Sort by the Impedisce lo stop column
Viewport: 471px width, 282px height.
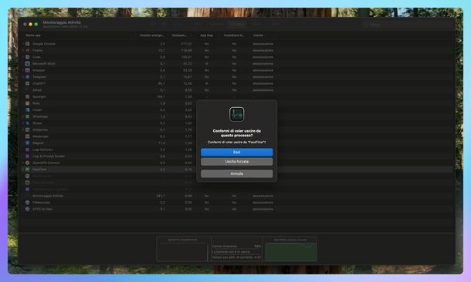234,35
